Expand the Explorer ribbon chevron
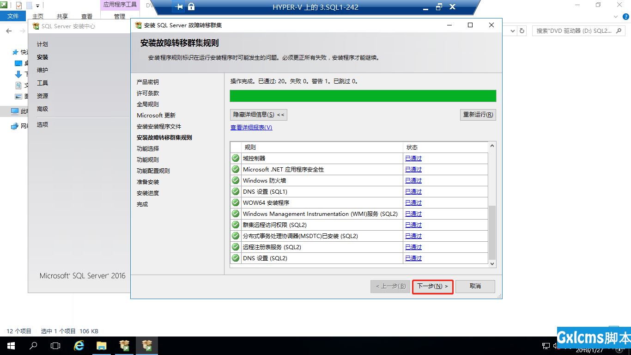The height and width of the screenshot is (355, 631). pyautogui.click(x=615, y=17)
